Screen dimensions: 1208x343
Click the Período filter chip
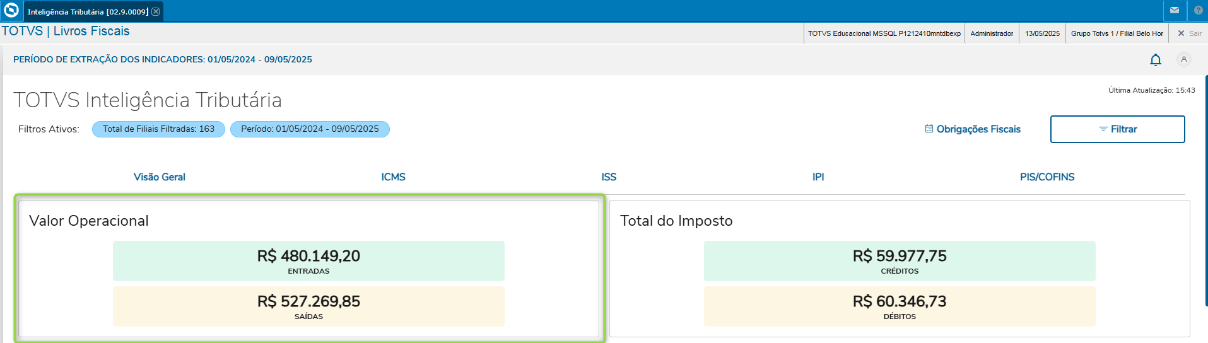(310, 129)
